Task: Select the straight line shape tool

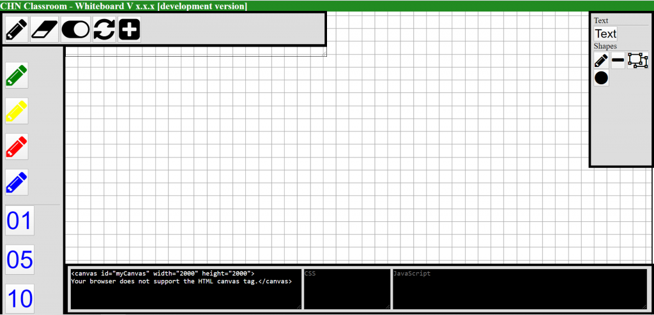Action: (618, 61)
